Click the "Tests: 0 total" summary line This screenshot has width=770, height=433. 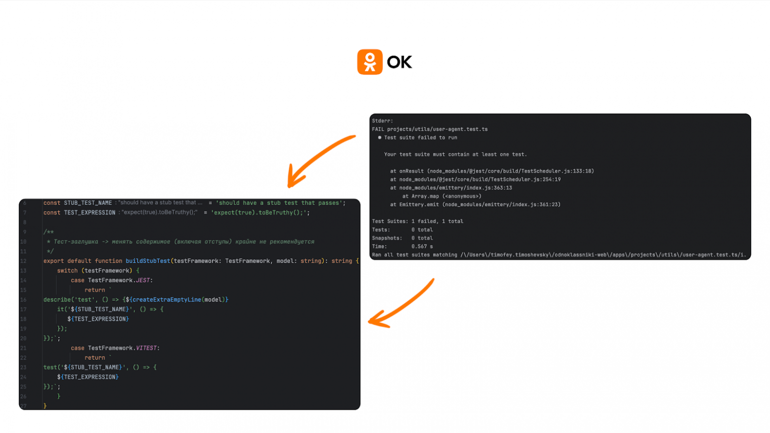coord(402,230)
